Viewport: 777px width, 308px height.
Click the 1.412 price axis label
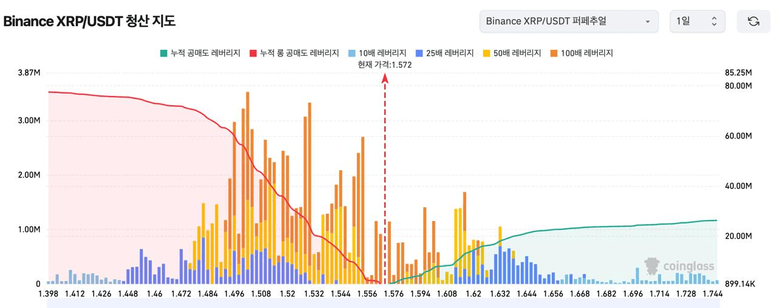75,294
